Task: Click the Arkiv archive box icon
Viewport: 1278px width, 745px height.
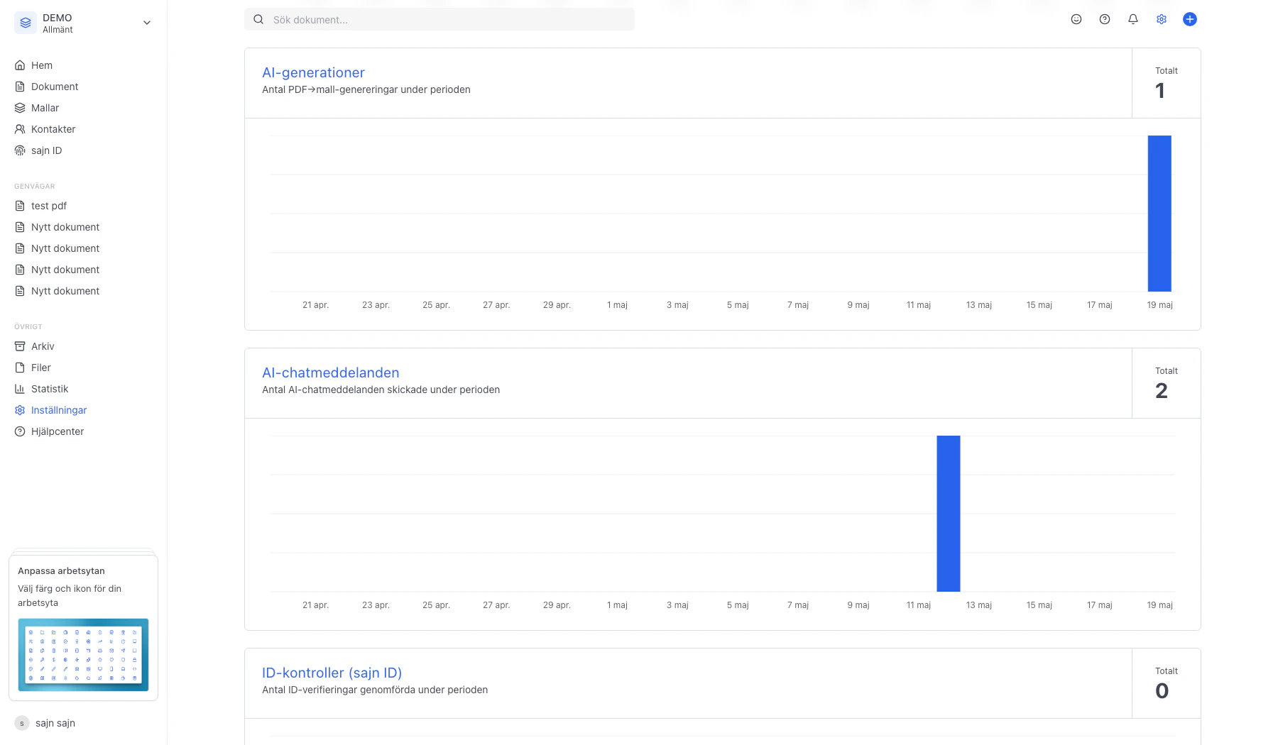Action: point(20,346)
